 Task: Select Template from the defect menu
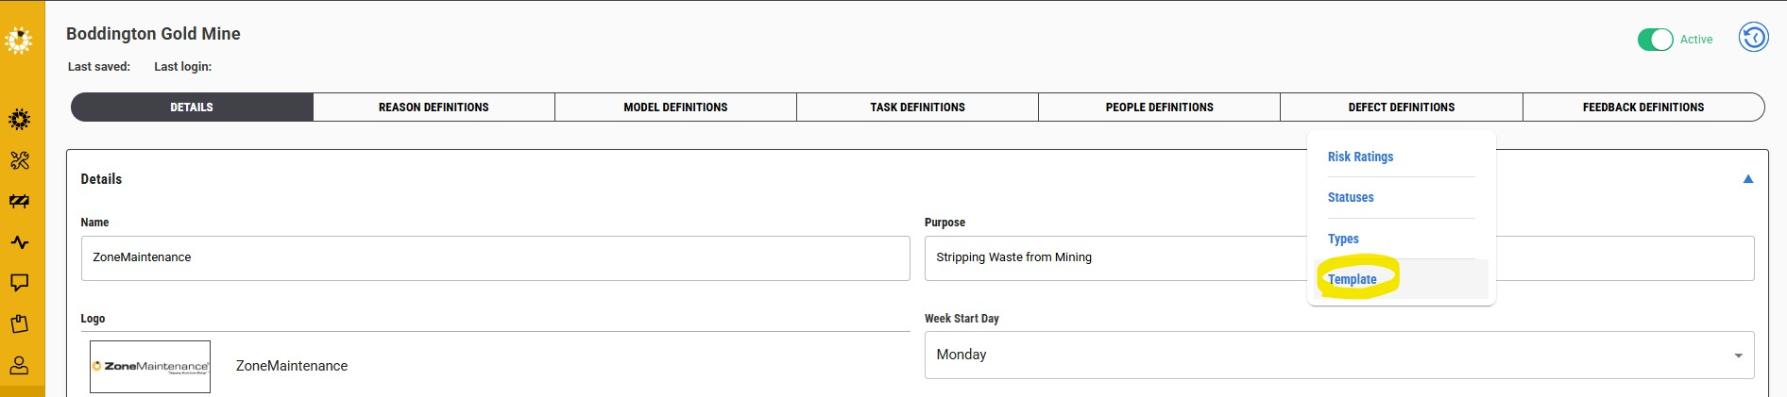1353,279
